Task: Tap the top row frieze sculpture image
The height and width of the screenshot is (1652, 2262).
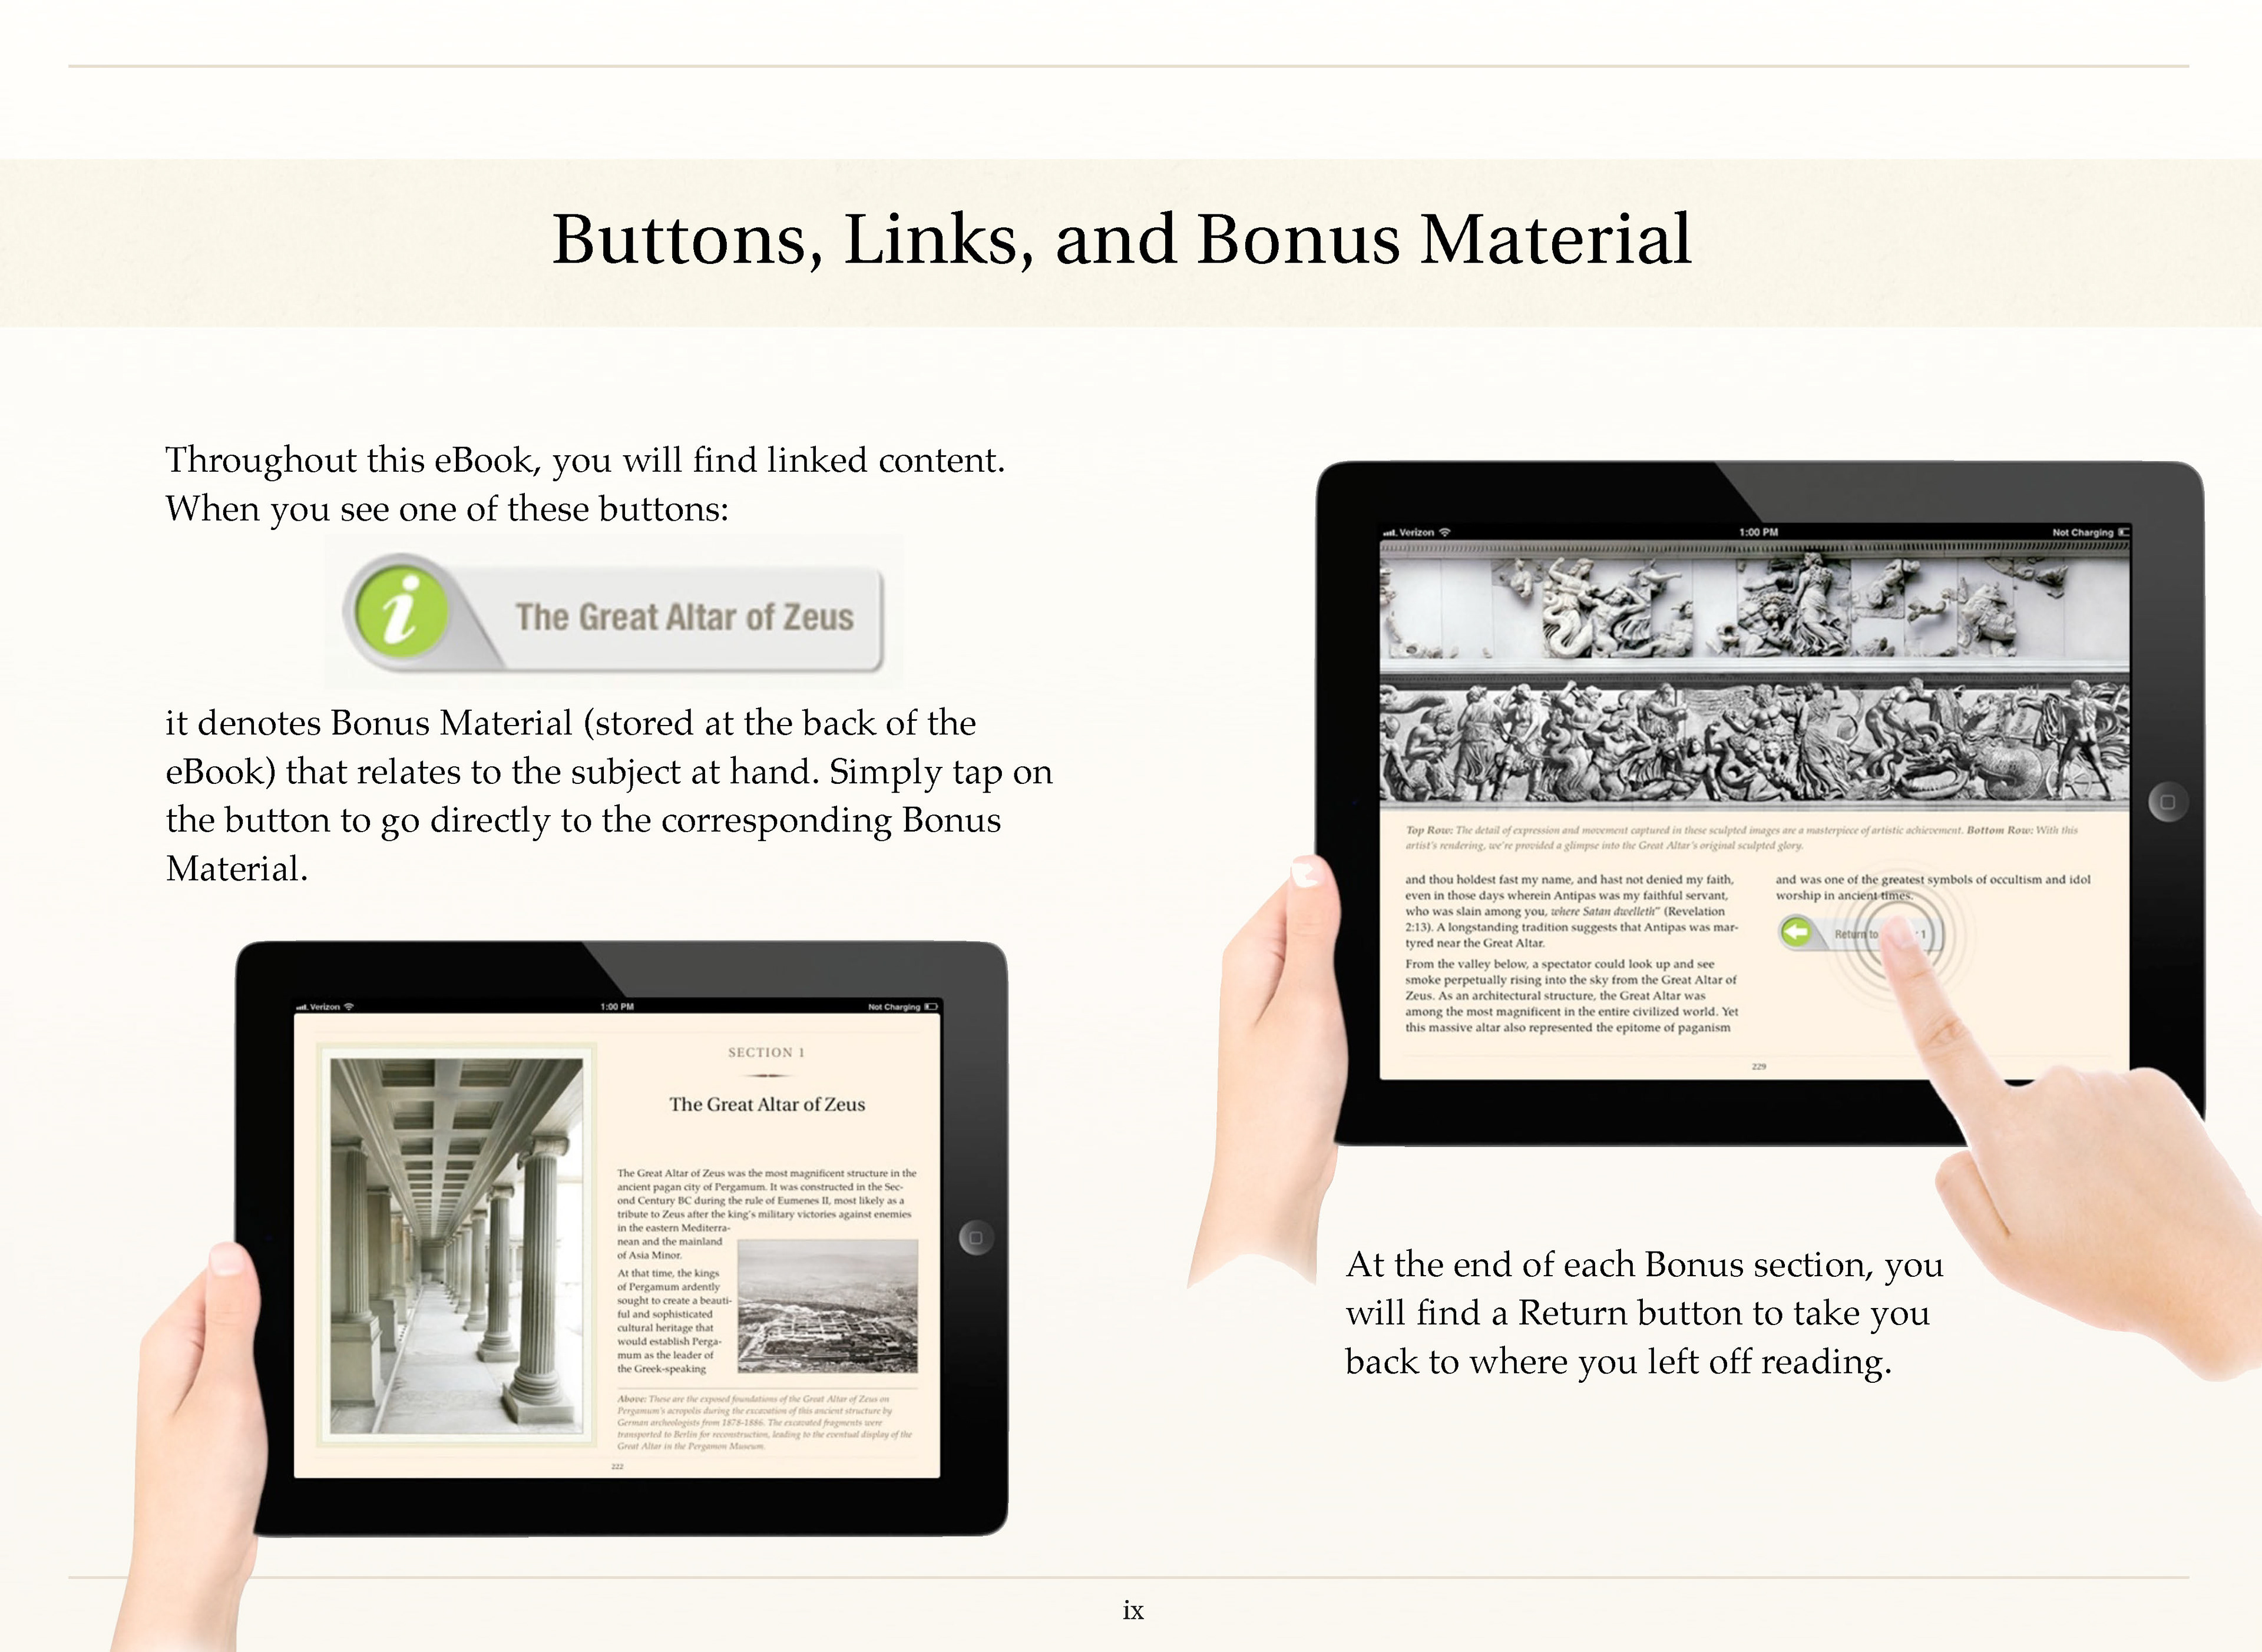Action: point(1754,607)
